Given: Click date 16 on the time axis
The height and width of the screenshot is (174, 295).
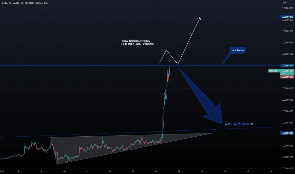Looking at the screenshot, I should tap(202, 171).
